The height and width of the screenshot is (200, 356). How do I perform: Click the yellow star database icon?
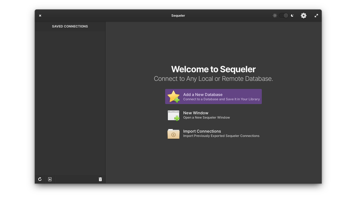[173, 96]
